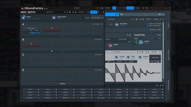
Task: Open the FX tab
Action: [142, 15]
